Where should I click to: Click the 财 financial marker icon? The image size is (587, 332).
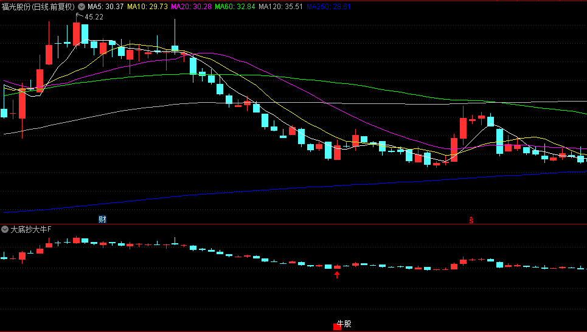(x=102, y=220)
